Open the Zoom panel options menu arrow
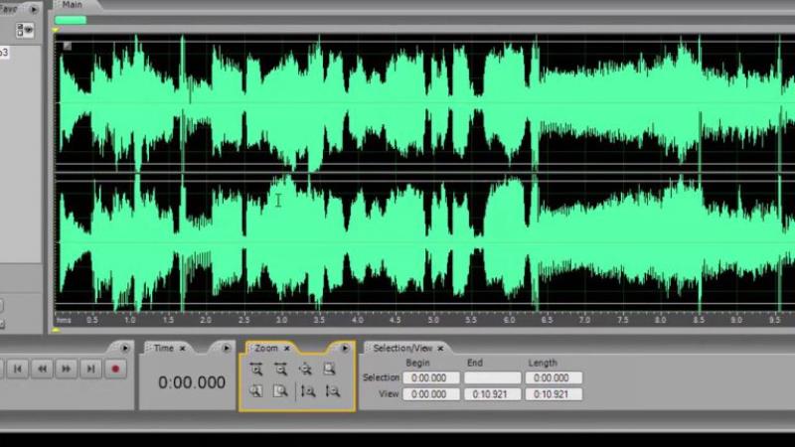Viewport: 795px width, 447px height. 345,349
